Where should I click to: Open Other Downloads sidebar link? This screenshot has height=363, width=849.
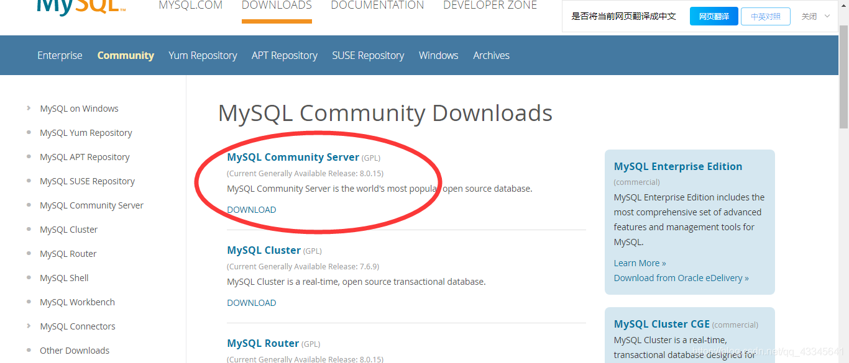pos(75,351)
